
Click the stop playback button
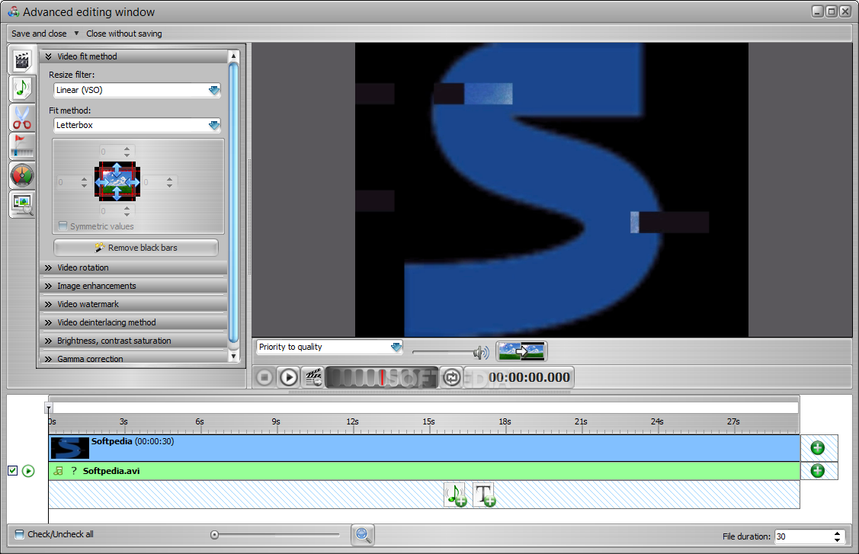tap(264, 377)
